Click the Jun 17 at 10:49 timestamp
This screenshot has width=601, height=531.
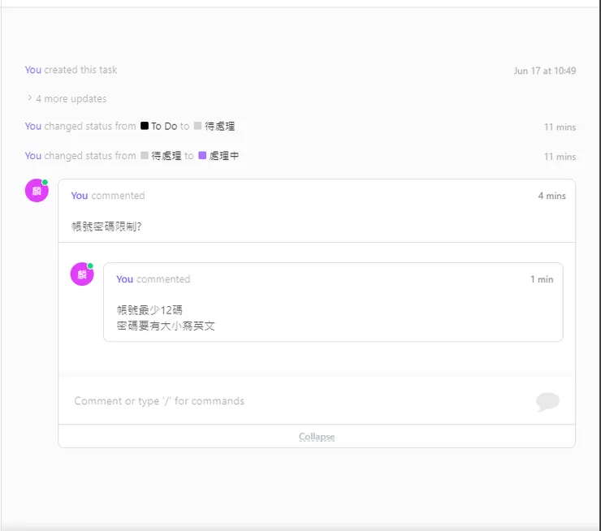click(545, 71)
